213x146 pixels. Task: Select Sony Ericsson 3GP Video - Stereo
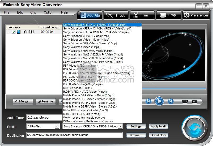(102, 43)
